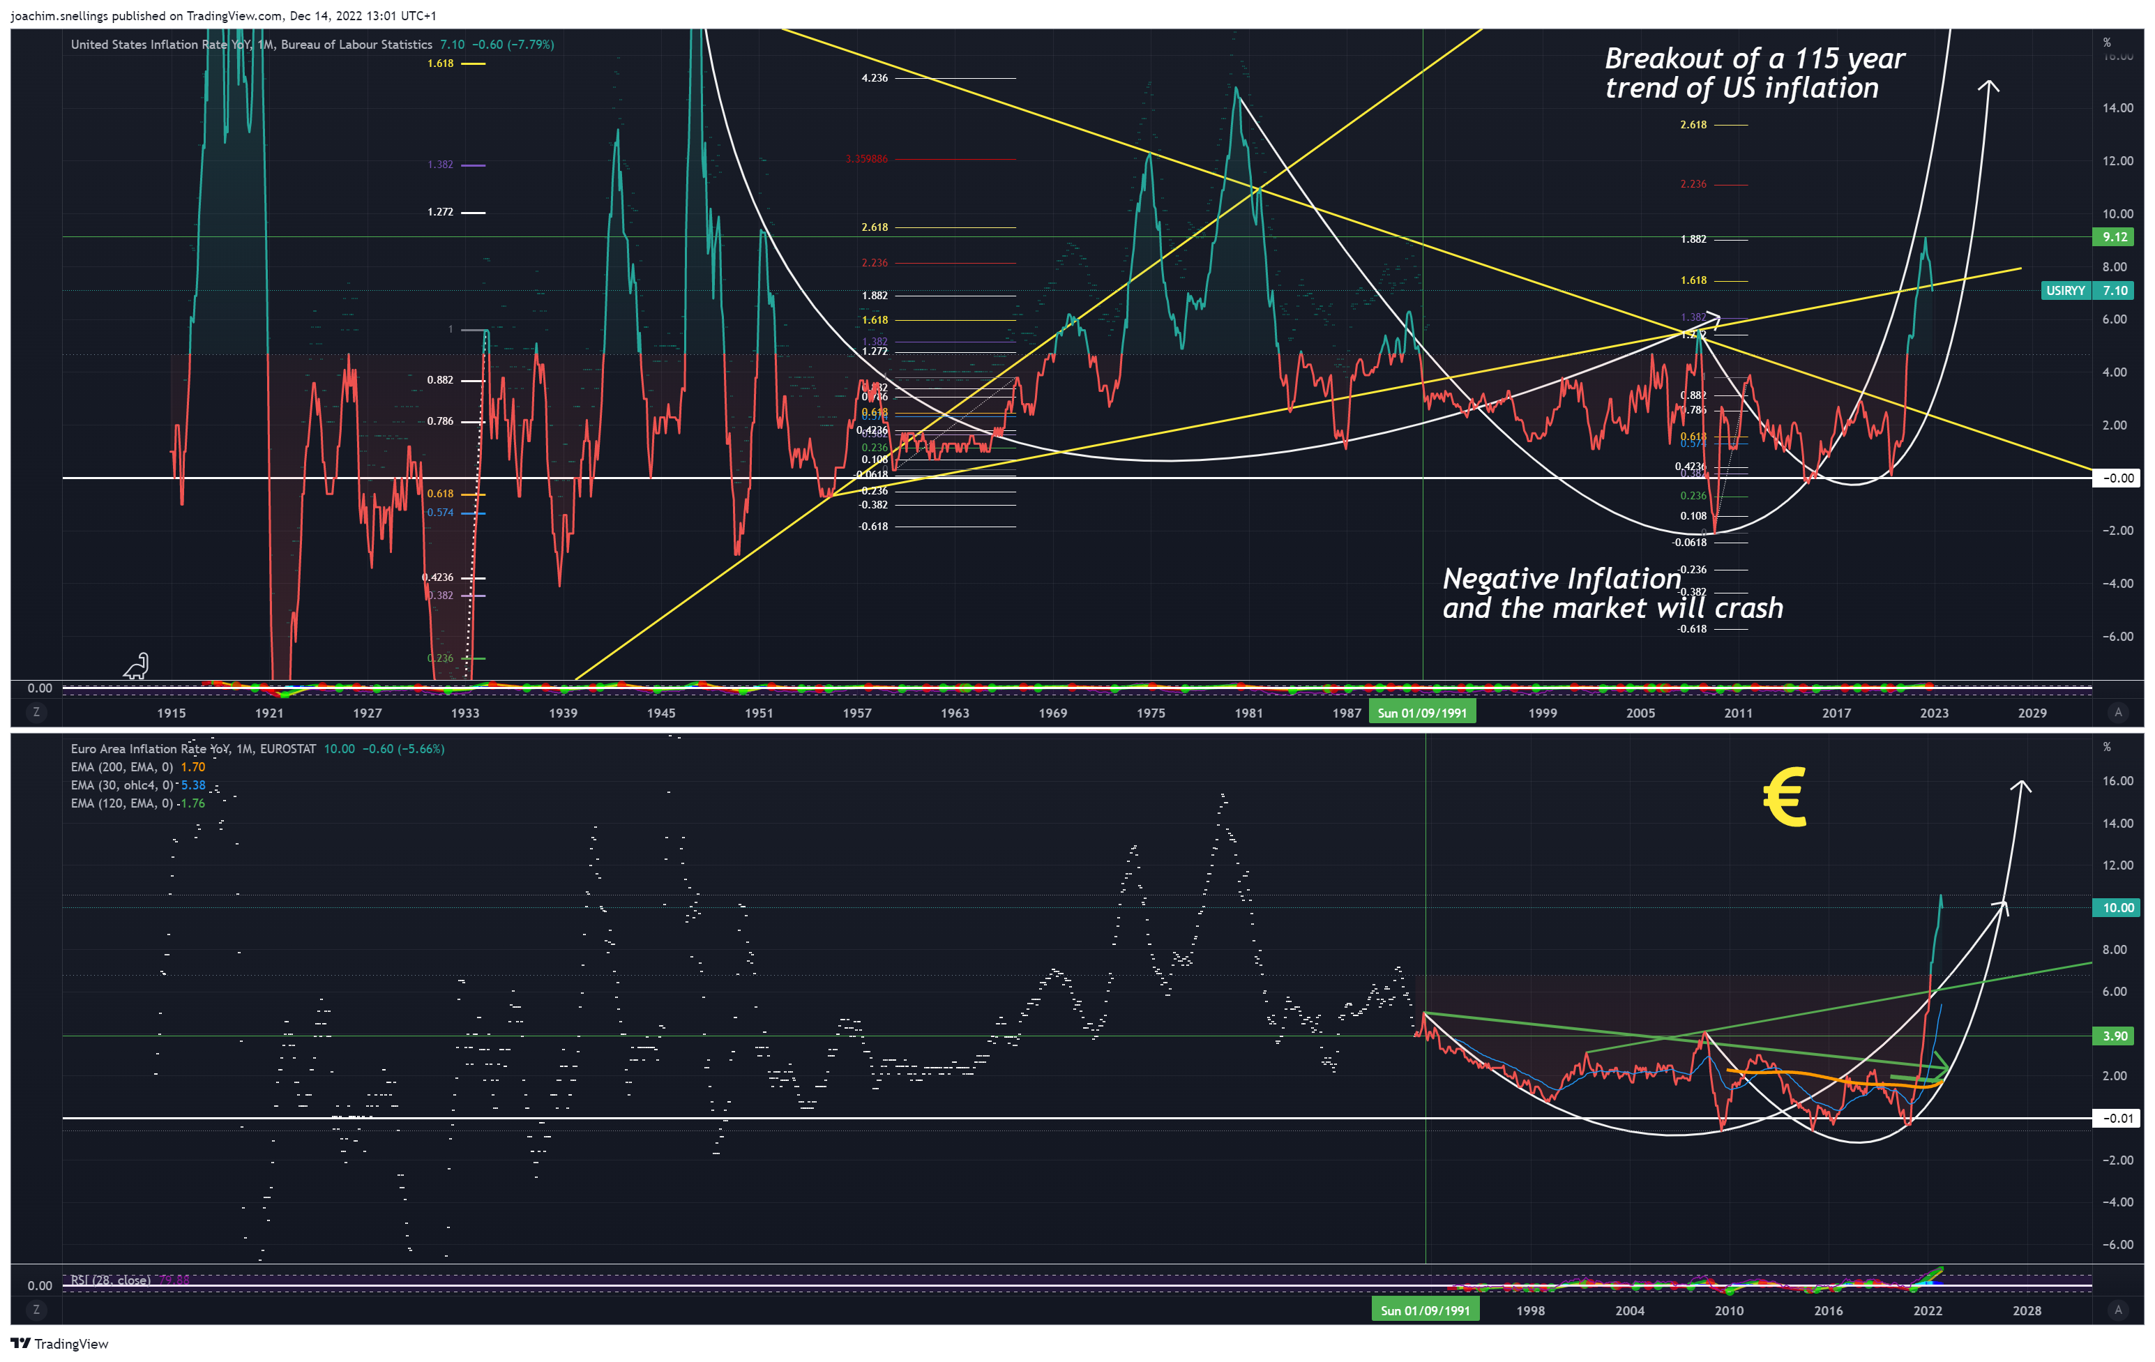The width and height of the screenshot is (2155, 1362).
Task: Click the -0.01 horizontal line price label
Action: point(2117,1118)
